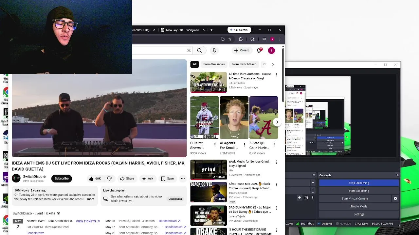
Task: Activate voice search microphone icon
Action: pos(214,51)
